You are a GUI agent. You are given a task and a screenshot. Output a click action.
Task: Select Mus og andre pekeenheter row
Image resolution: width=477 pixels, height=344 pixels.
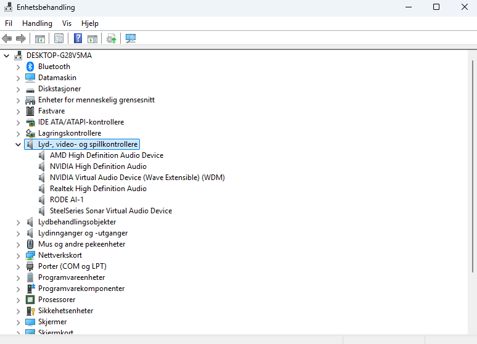(81, 244)
